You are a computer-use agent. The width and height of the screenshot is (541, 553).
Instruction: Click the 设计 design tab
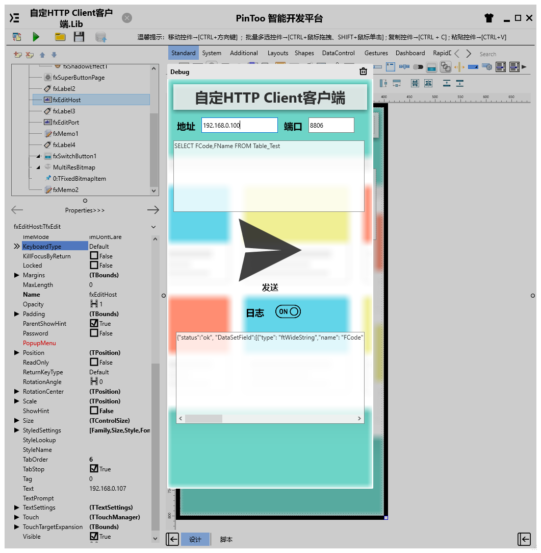pos(195,540)
